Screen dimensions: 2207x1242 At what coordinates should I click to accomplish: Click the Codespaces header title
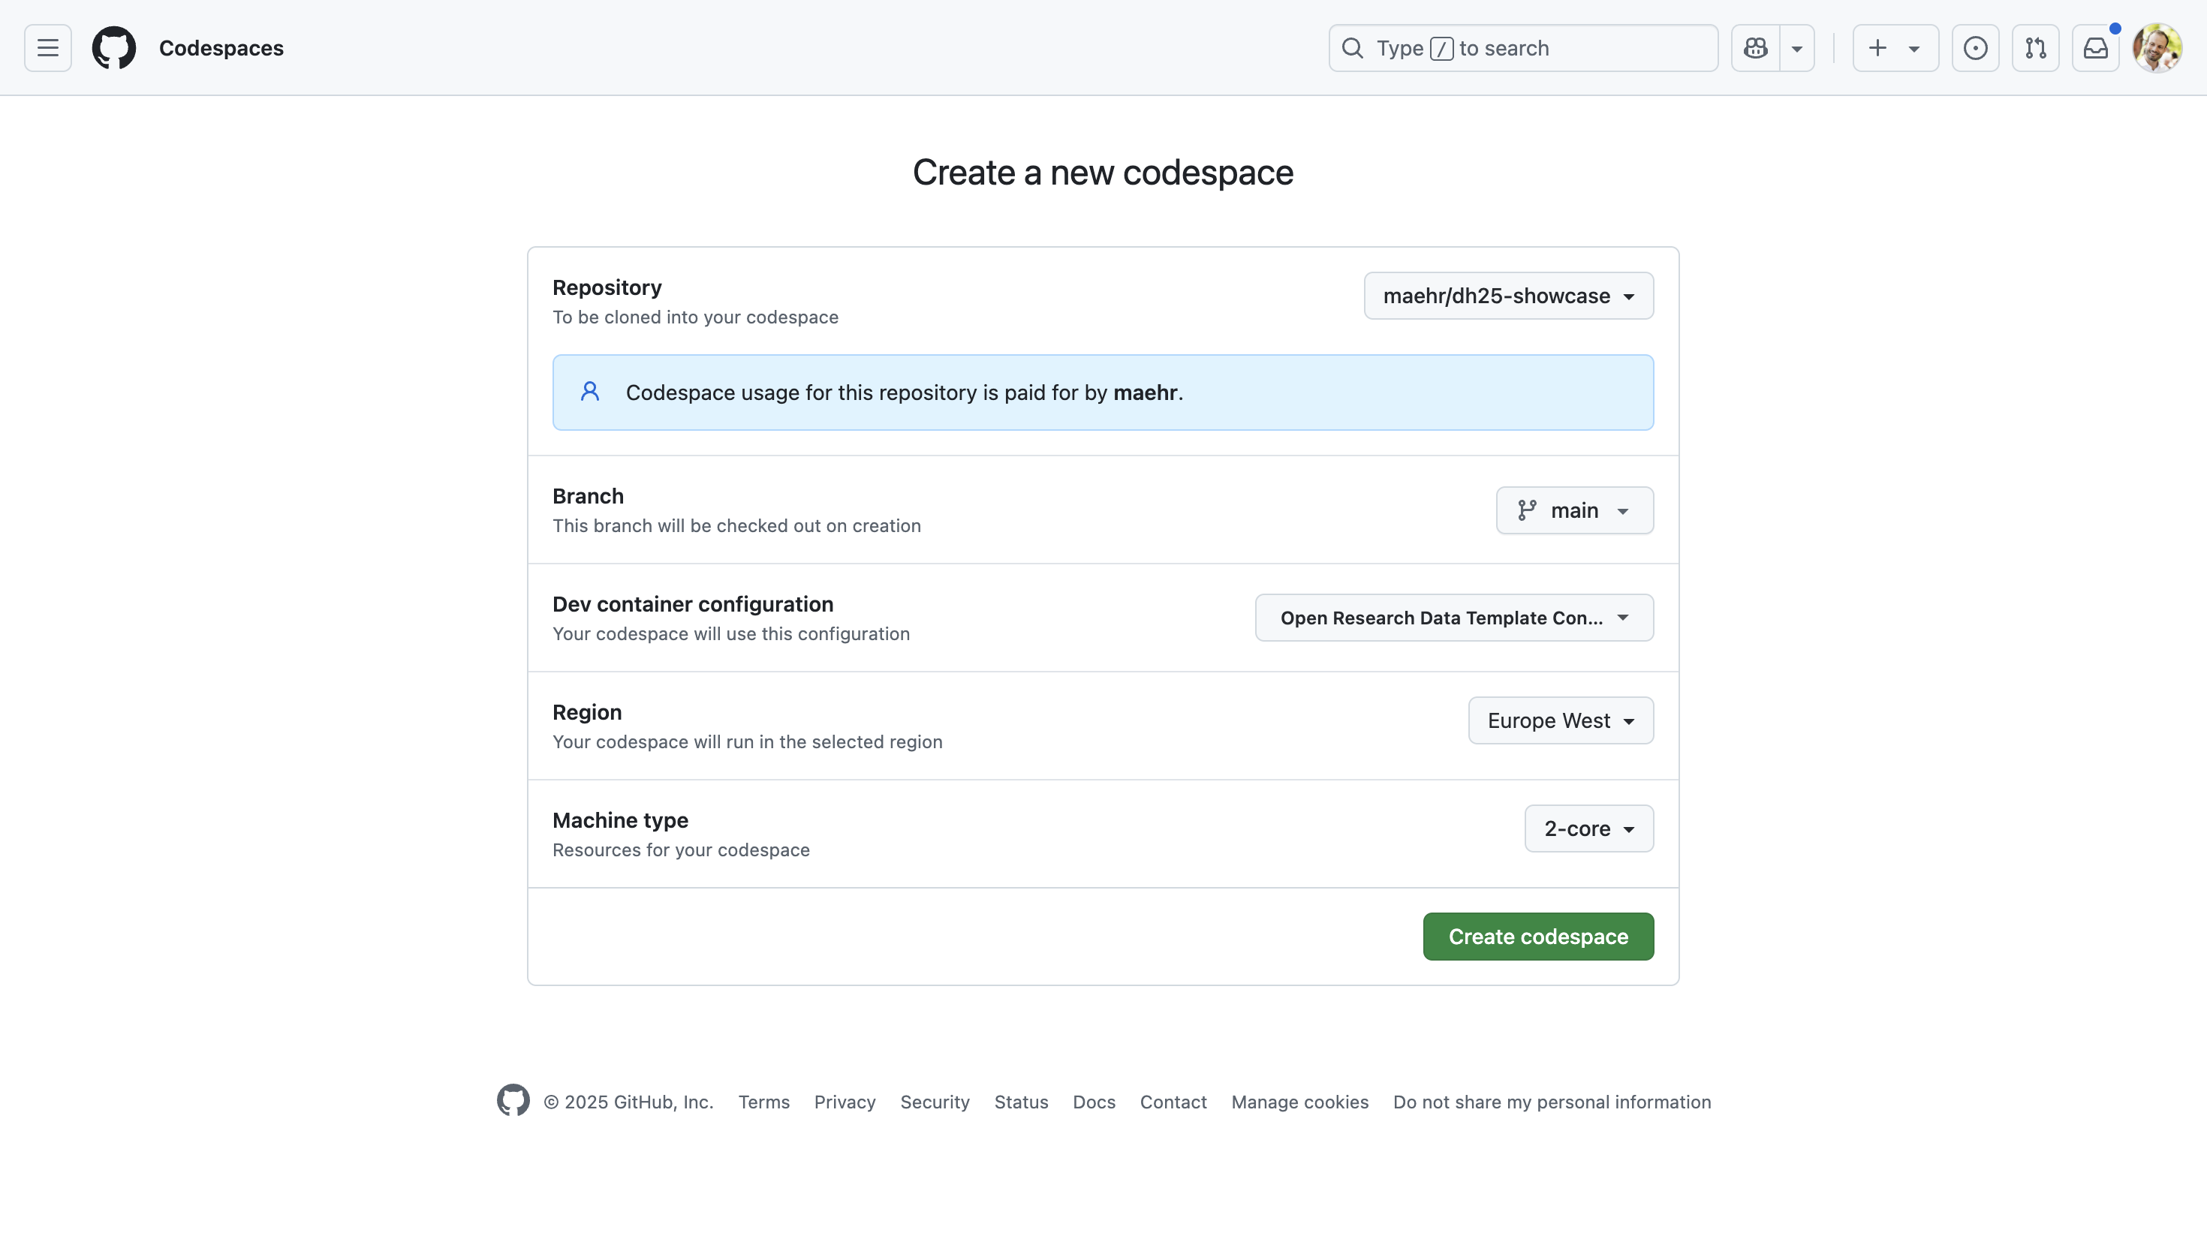221,48
